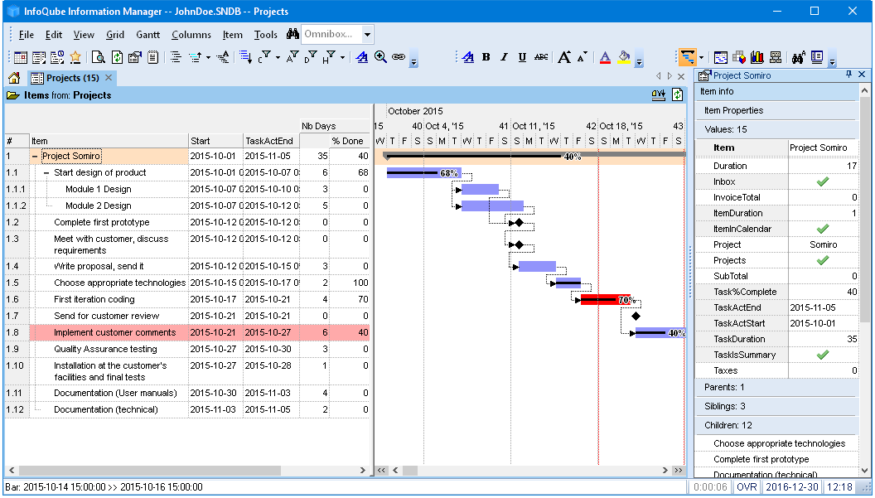Image resolution: width=875 pixels, height=498 pixels.
Task: Click the Duration value 17 cell
Action: tap(823, 166)
